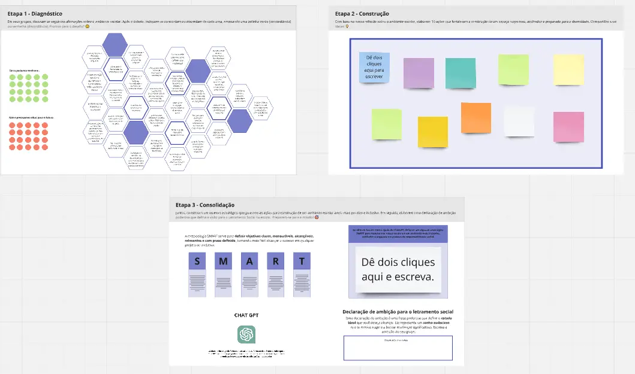Click the blue 'Dê dois cliques' sticky note

[x=374, y=68]
